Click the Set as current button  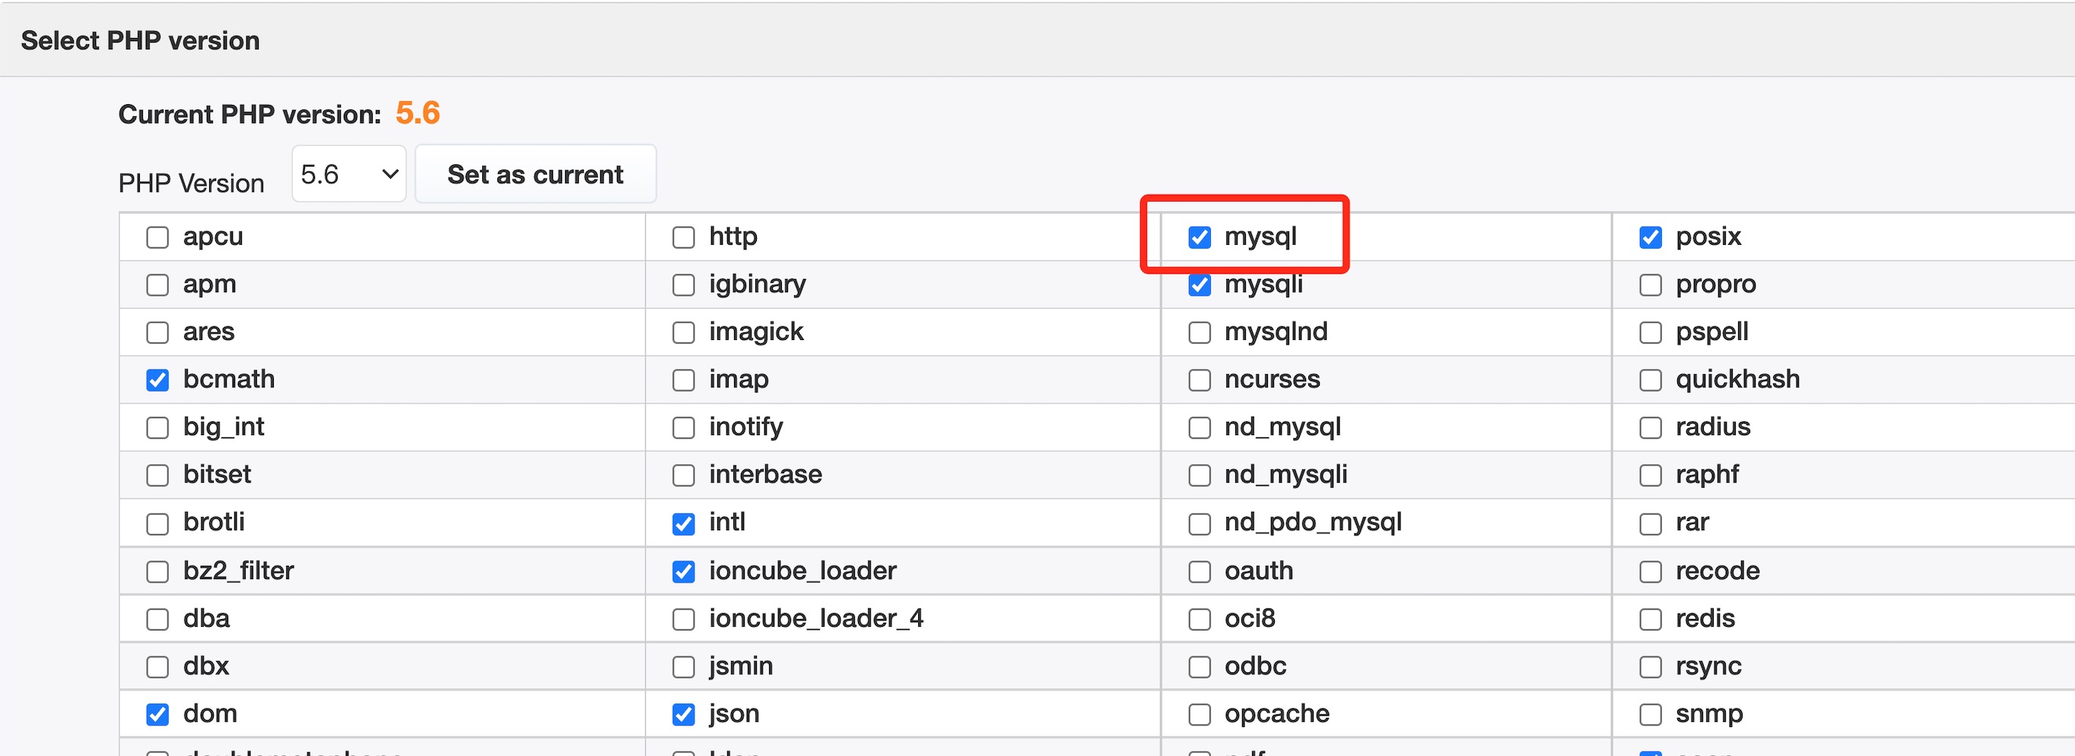point(535,174)
